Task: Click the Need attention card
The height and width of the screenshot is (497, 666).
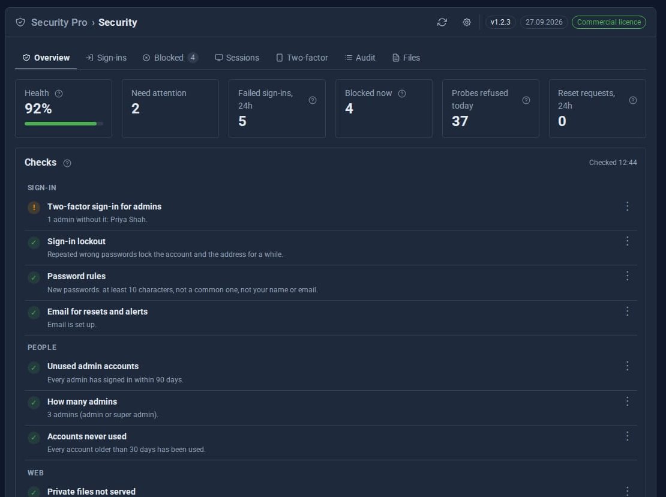Action: point(170,108)
